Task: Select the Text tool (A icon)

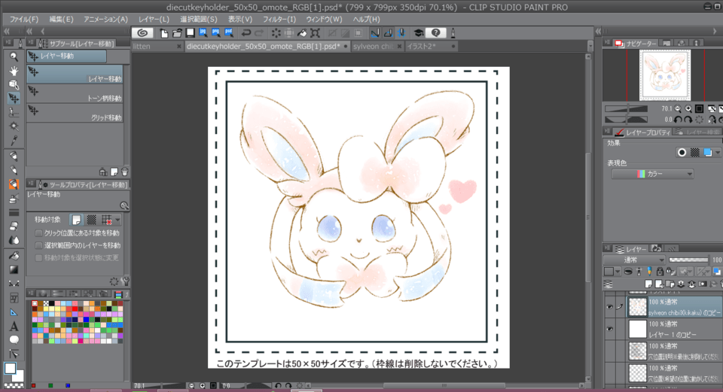Action: [14, 326]
